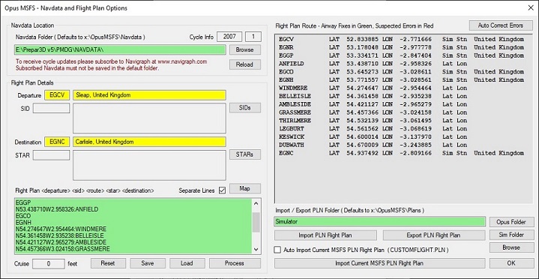Click the flight plan scrollbar down arrow
This screenshot has height=279, width=539.
tap(256, 249)
